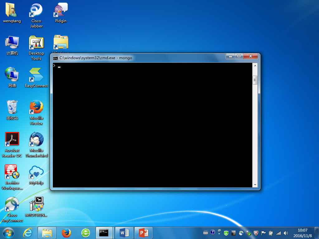Select the MyHelp cloud shortcut

click(36, 175)
